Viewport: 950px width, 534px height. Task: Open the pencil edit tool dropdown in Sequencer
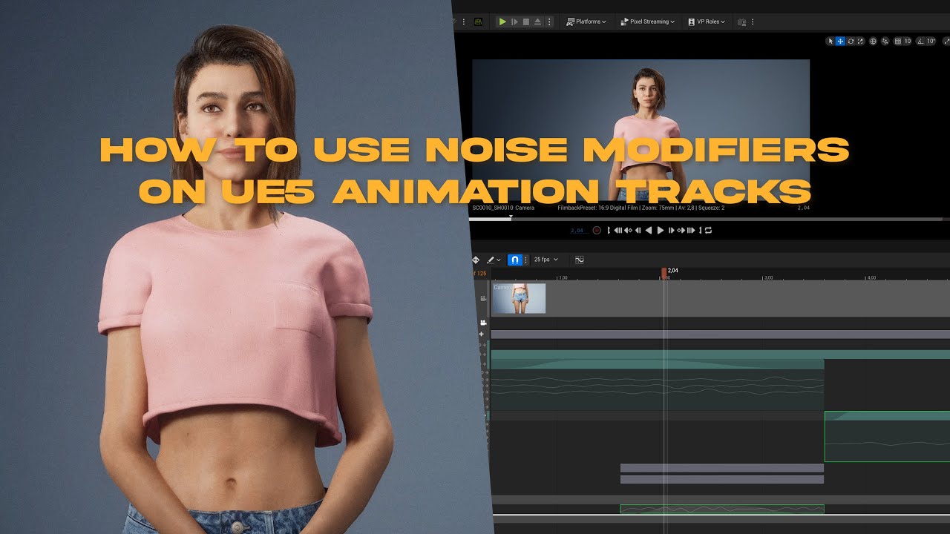click(494, 260)
